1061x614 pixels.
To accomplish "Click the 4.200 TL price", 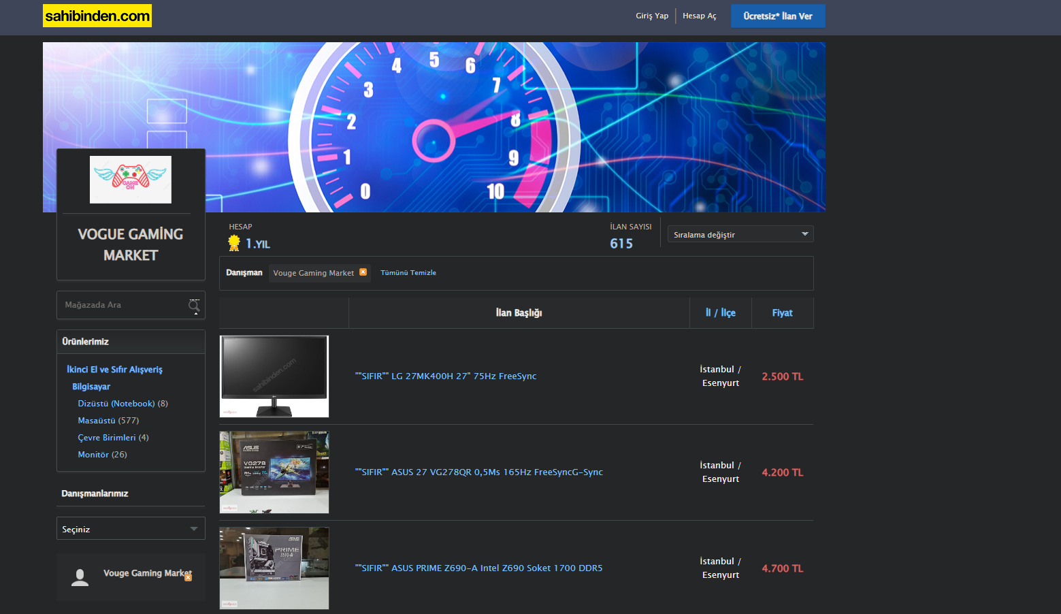I will tap(783, 472).
